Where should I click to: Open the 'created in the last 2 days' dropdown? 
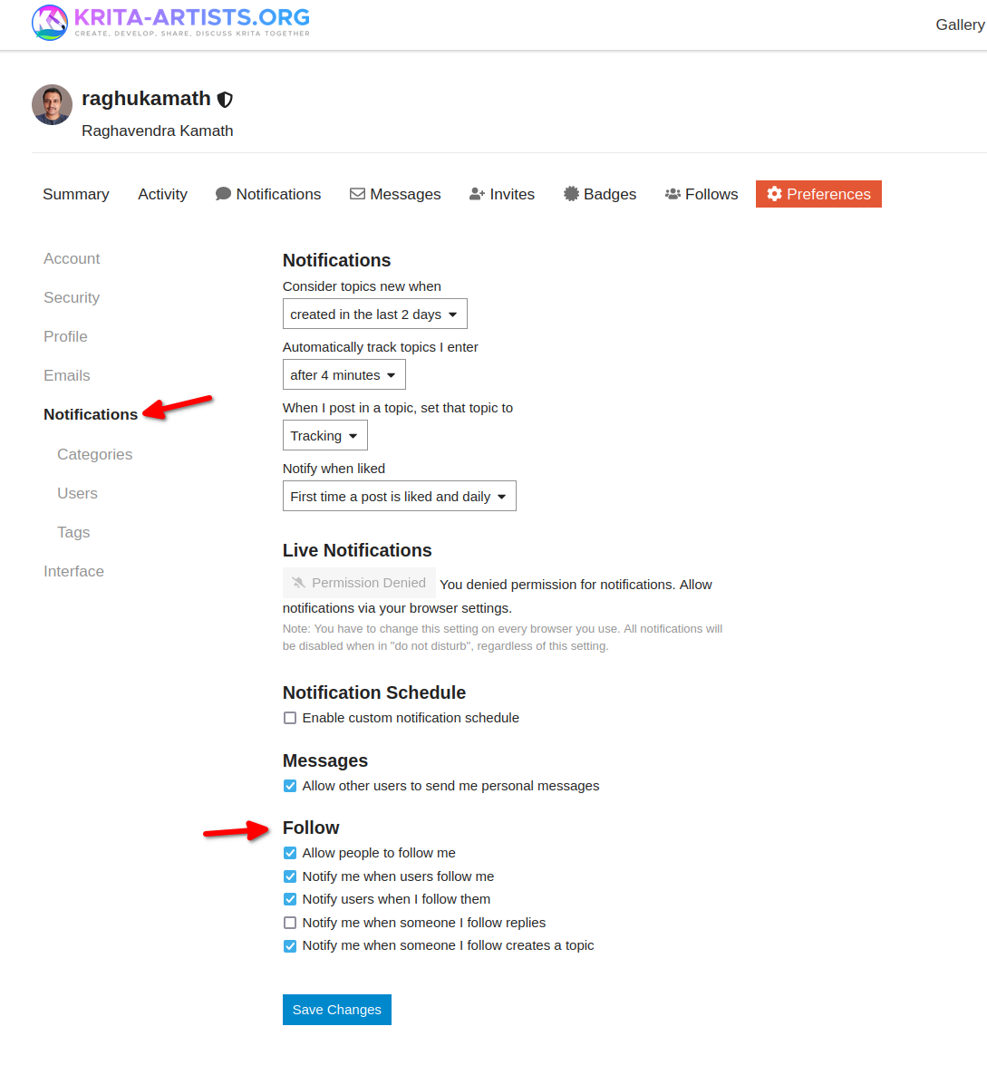point(375,314)
